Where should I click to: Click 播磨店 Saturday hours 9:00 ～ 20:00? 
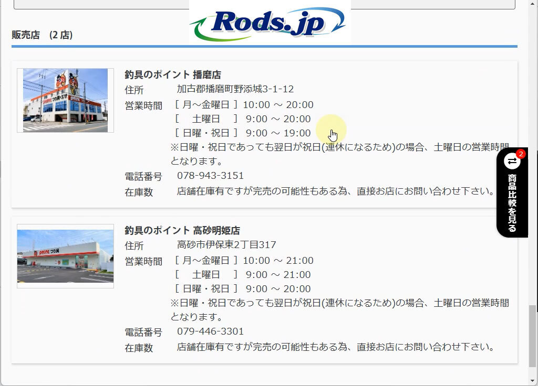point(278,119)
